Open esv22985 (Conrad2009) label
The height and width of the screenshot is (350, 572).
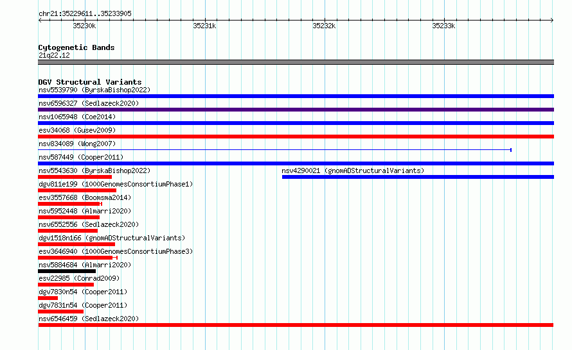(x=79, y=278)
